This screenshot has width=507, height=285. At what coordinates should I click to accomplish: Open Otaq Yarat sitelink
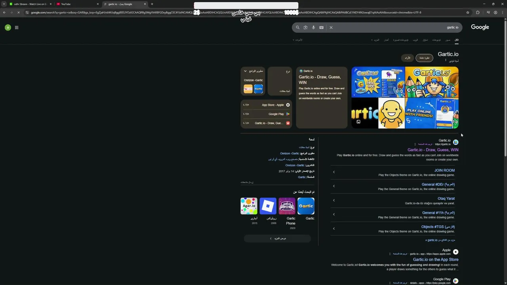[446, 199]
